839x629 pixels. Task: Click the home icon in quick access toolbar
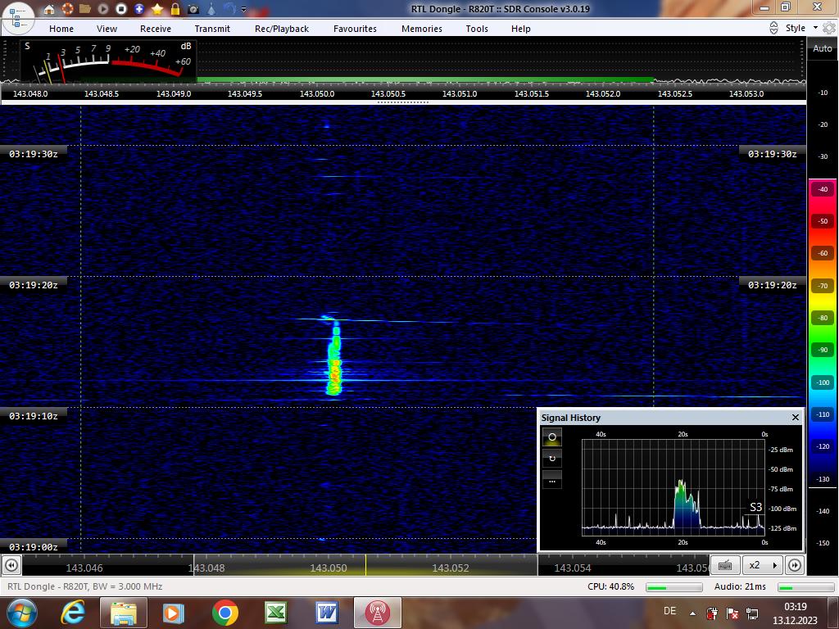[49, 9]
